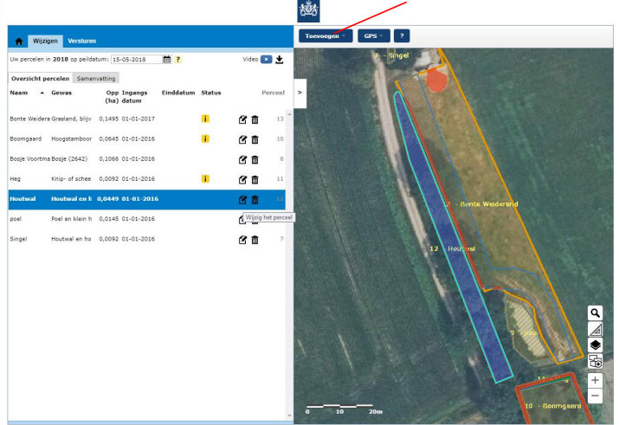Zoom in on the map
The image size is (619, 425).
(x=595, y=380)
